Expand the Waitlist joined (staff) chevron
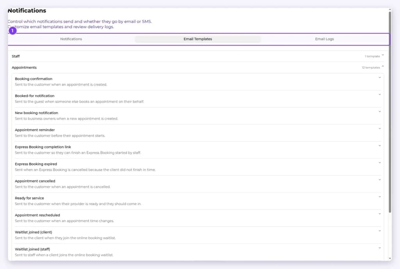Viewport: 400px width, 269px height. click(x=380, y=248)
